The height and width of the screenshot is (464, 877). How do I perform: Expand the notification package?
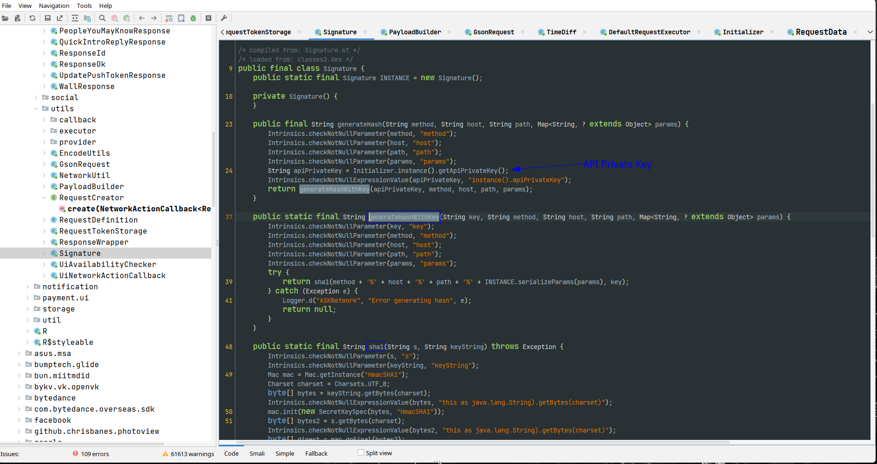pos(28,286)
